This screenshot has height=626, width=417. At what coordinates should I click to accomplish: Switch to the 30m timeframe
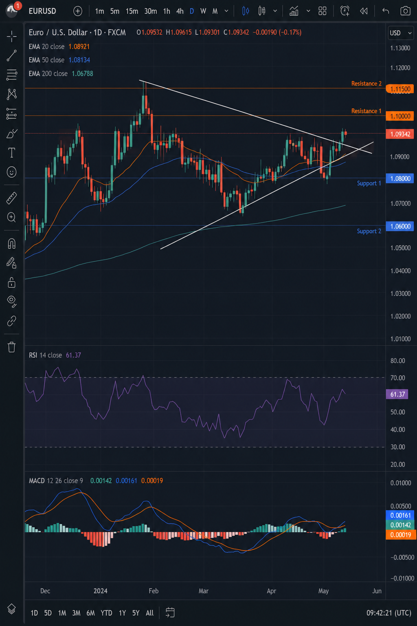click(x=150, y=11)
